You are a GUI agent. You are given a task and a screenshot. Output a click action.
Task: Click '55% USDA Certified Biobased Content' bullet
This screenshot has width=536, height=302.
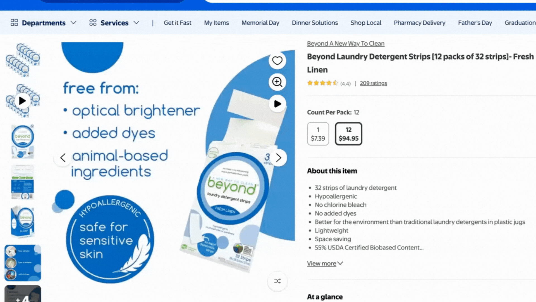point(369,247)
